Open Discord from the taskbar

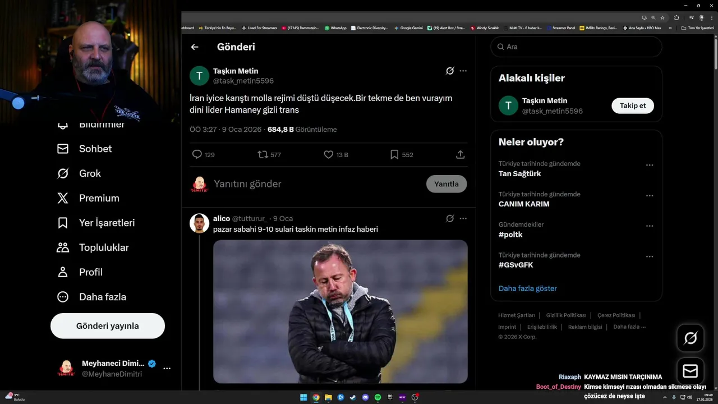pos(365,397)
